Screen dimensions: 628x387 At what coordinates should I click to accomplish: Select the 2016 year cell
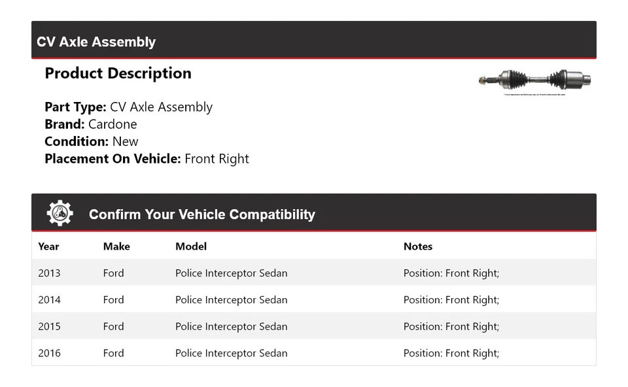coord(49,354)
